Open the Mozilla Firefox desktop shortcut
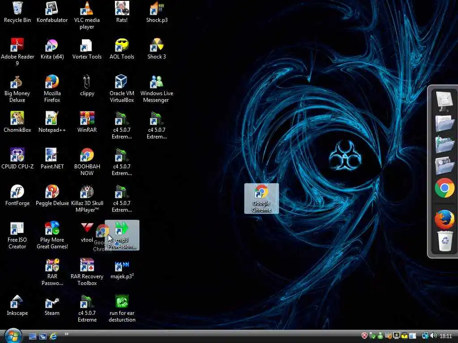This screenshot has width=458, height=343. 52,89
